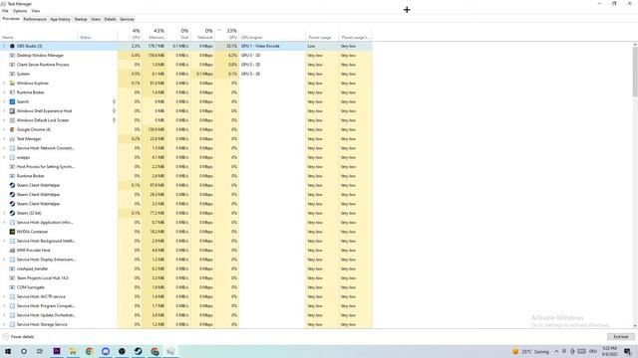Collapse to Fewer details chevron
Screen dimensions: 638x358
pyautogui.click(x=6, y=337)
